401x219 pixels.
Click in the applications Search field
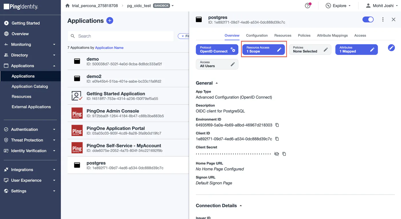click(x=121, y=36)
